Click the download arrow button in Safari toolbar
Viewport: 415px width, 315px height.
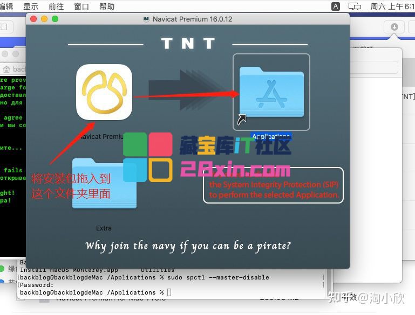pos(394,27)
